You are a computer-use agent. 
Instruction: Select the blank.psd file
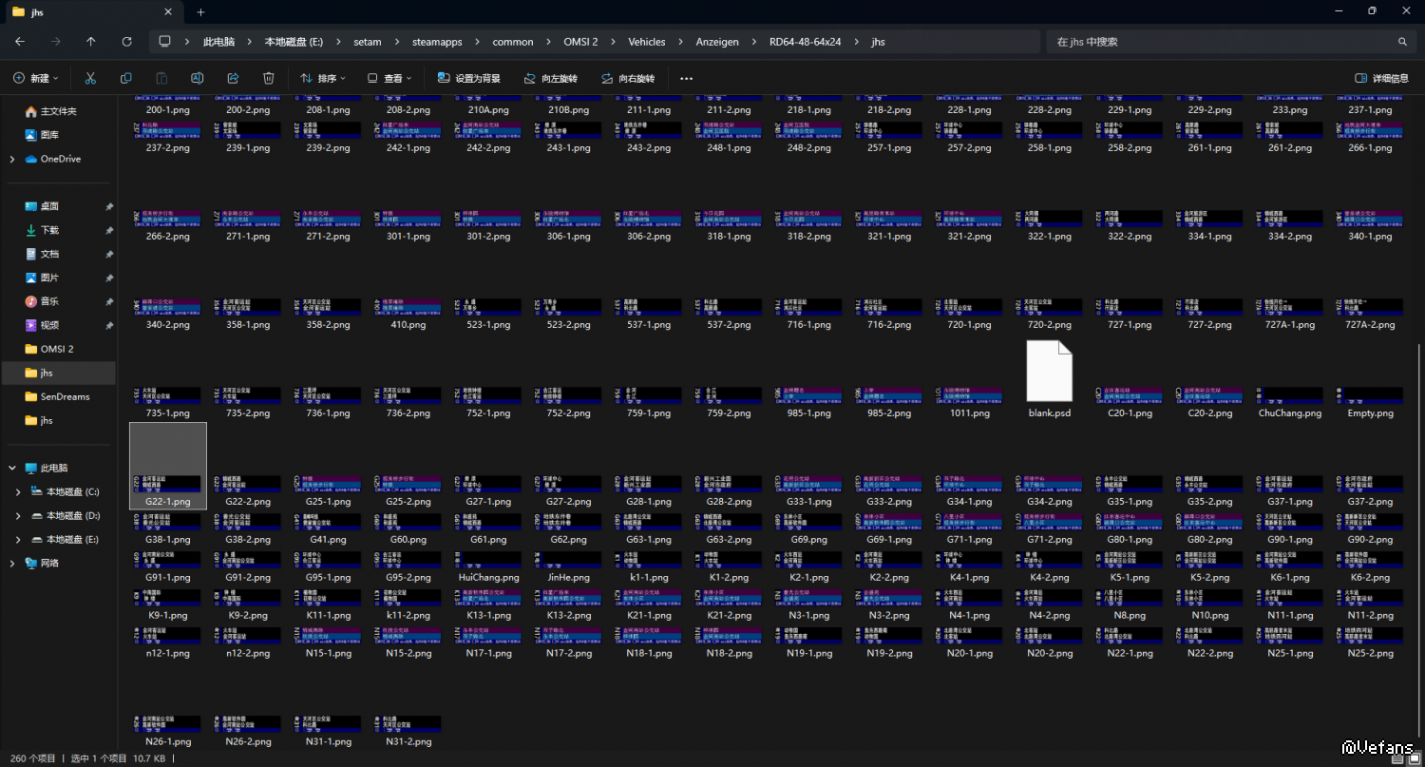point(1049,378)
